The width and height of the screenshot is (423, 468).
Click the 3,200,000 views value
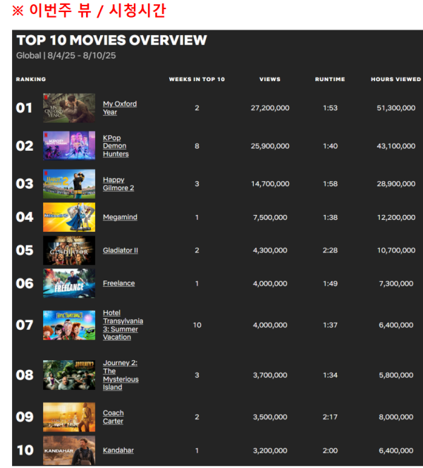270,450
